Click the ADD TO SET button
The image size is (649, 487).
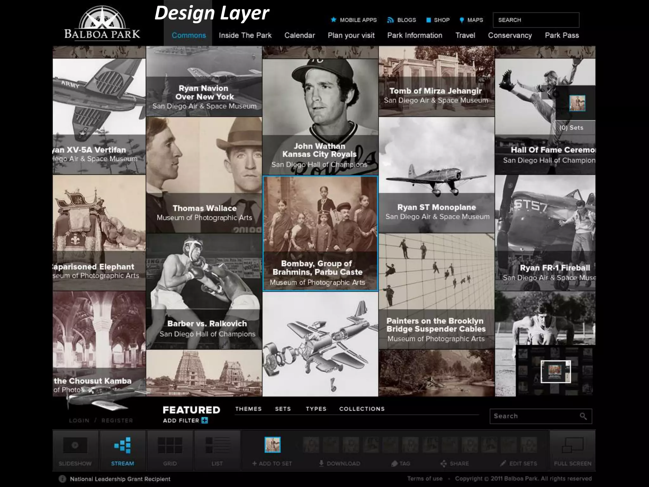[x=272, y=464]
